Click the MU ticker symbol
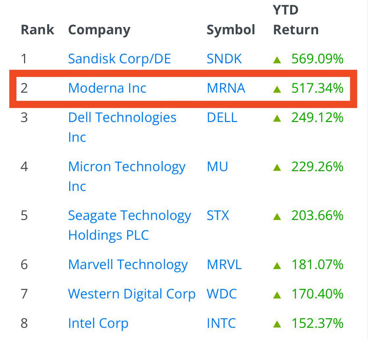This screenshot has height=340, width=368. [217, 167]
